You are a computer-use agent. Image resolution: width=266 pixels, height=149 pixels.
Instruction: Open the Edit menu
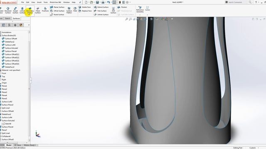27,2
